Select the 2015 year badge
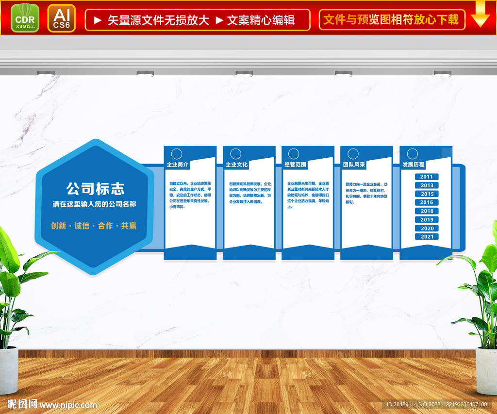This screenshot has width=497, height=414. [x=427, y=194]
